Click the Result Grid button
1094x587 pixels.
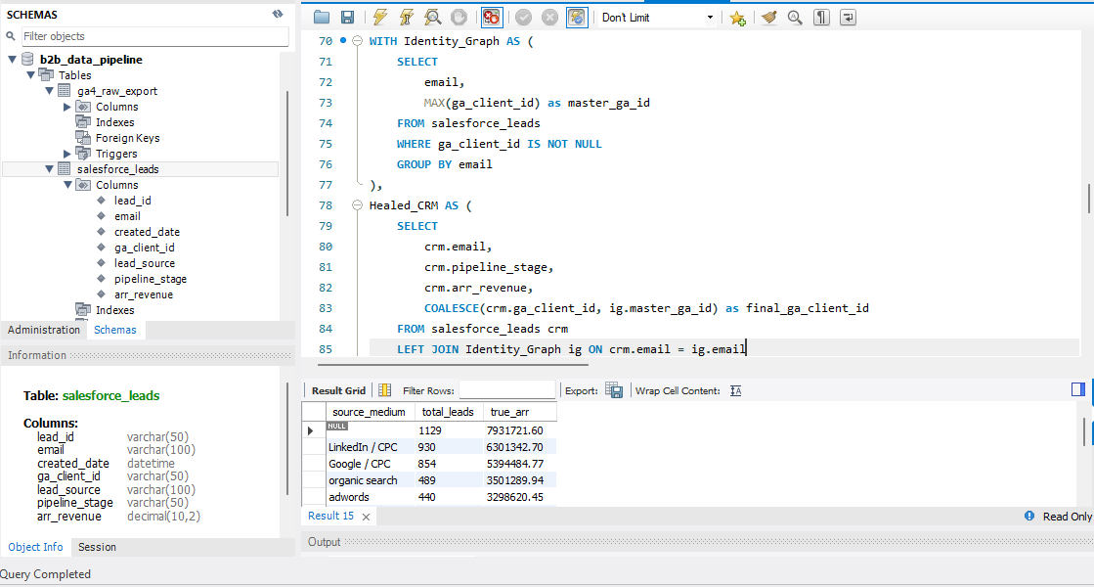tap(338, 391)
